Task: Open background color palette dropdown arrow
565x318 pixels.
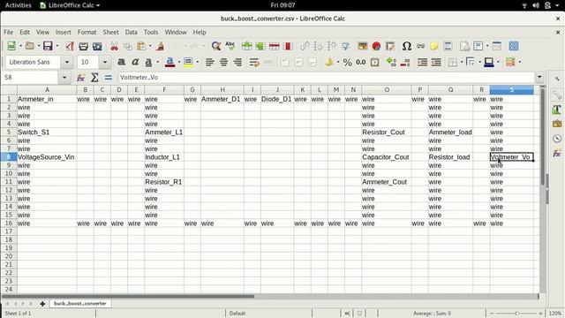Action: coord(197,62)
